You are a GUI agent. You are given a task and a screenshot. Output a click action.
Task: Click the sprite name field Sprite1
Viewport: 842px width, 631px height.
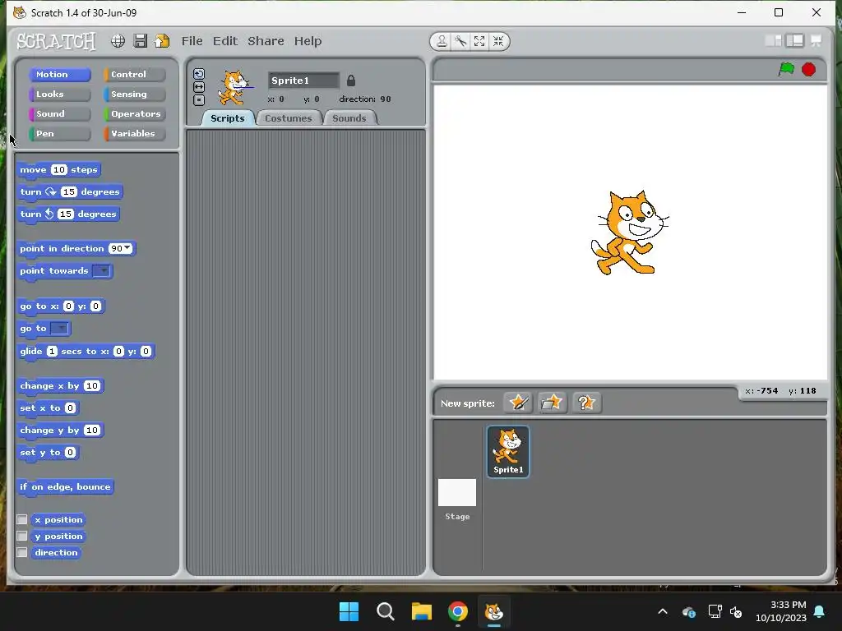point(303,81)
